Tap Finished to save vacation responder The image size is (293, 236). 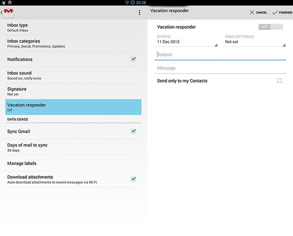(x=282, y=12)
